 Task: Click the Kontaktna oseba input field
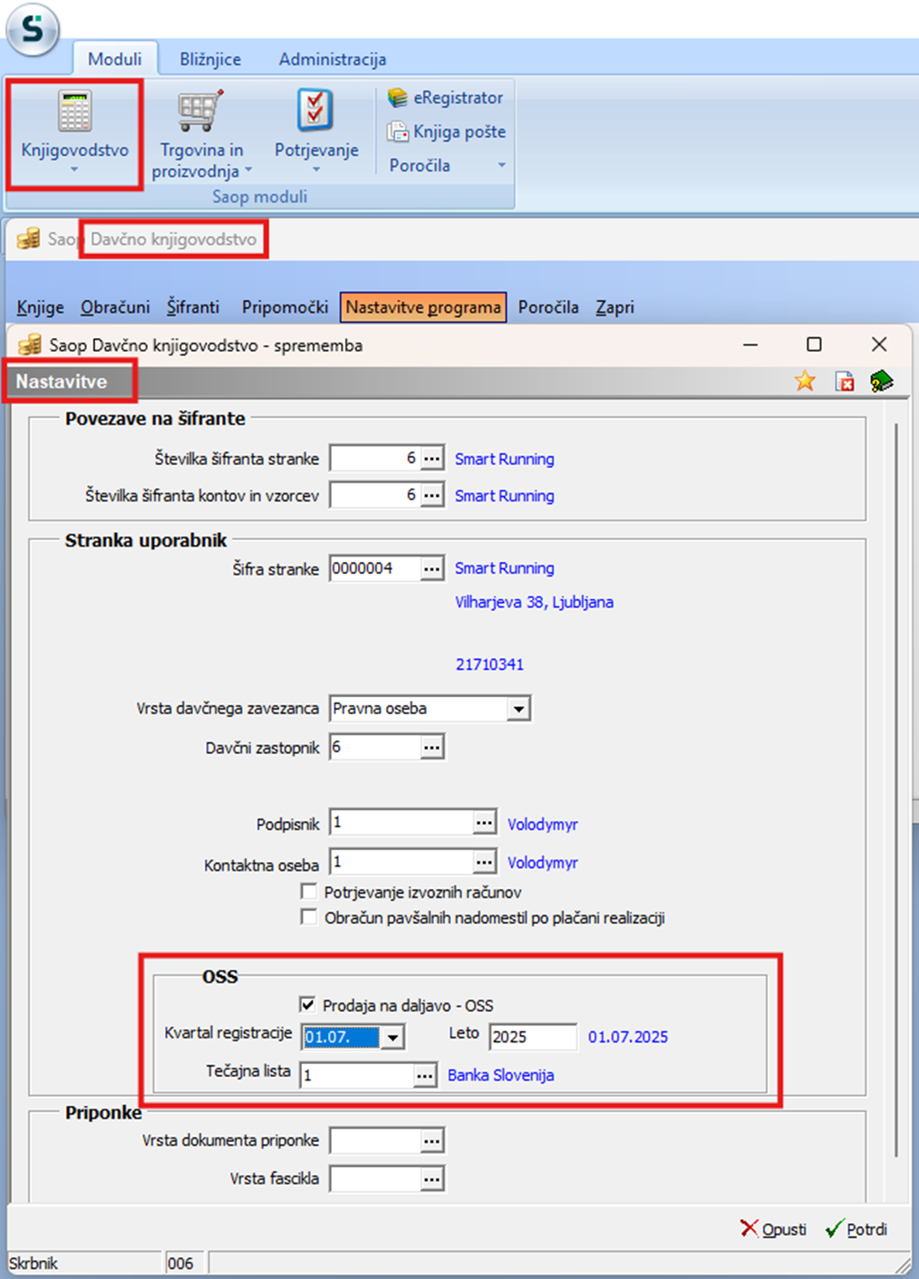(401, 861)
